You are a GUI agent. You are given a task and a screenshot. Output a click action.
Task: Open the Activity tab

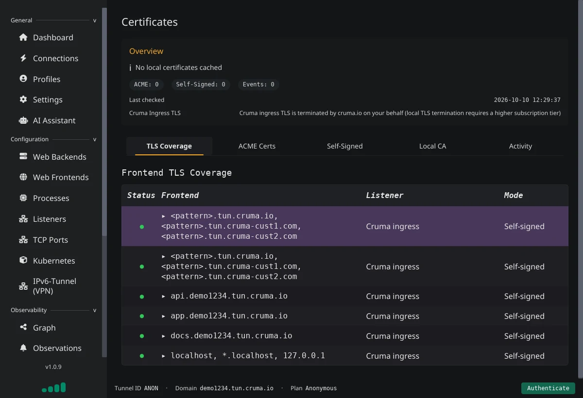[x=520, y=146]
